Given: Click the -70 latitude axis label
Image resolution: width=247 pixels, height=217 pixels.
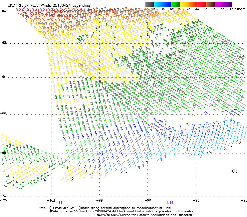Looking at the screenshot, I should 3,196.
